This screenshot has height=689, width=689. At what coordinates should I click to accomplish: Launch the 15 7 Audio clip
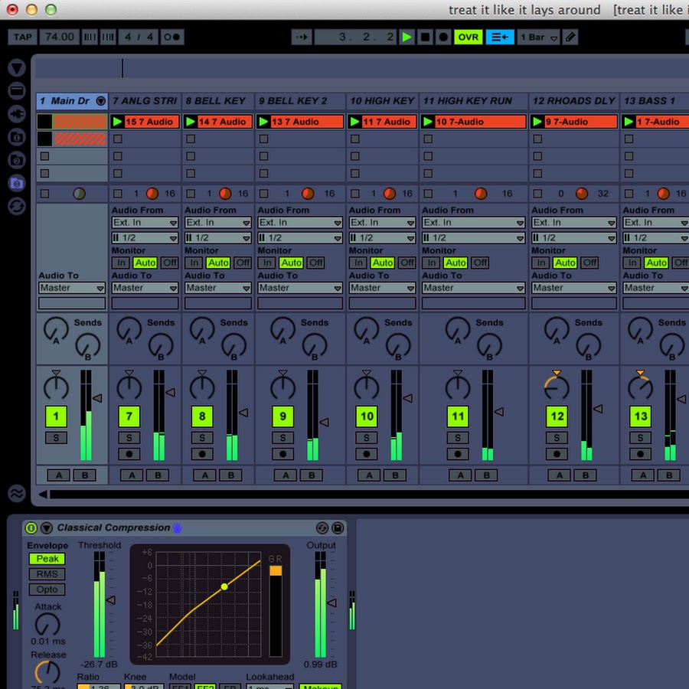tap(117, 122)
